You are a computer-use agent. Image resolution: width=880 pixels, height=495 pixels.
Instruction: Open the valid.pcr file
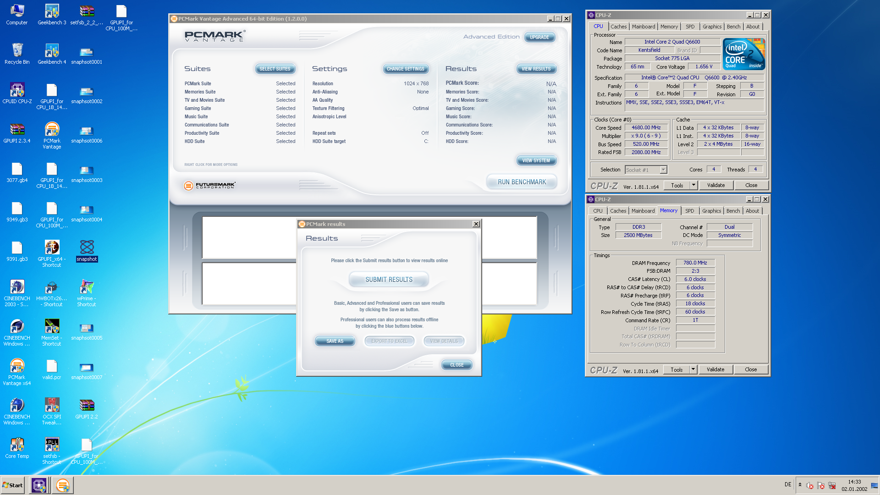click(52, 369)
